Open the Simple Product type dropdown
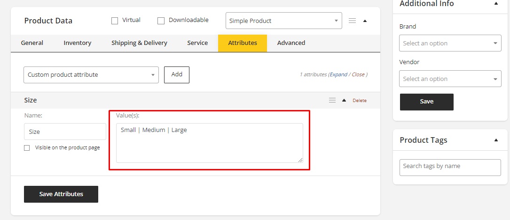Screen dimensions: 510x220 pyautogui.click(x=283, y=21)
